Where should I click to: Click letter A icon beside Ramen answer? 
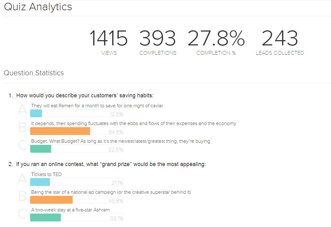(22, 110)
